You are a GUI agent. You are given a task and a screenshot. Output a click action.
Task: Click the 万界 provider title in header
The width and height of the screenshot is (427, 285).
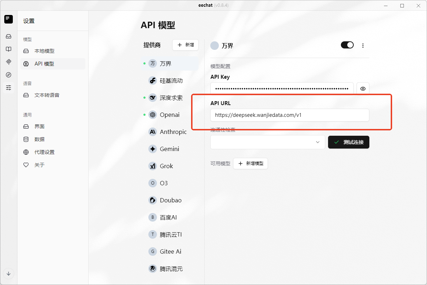tap(227, 46)
